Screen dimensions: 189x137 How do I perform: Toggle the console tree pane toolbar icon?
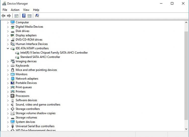[16, 16]
